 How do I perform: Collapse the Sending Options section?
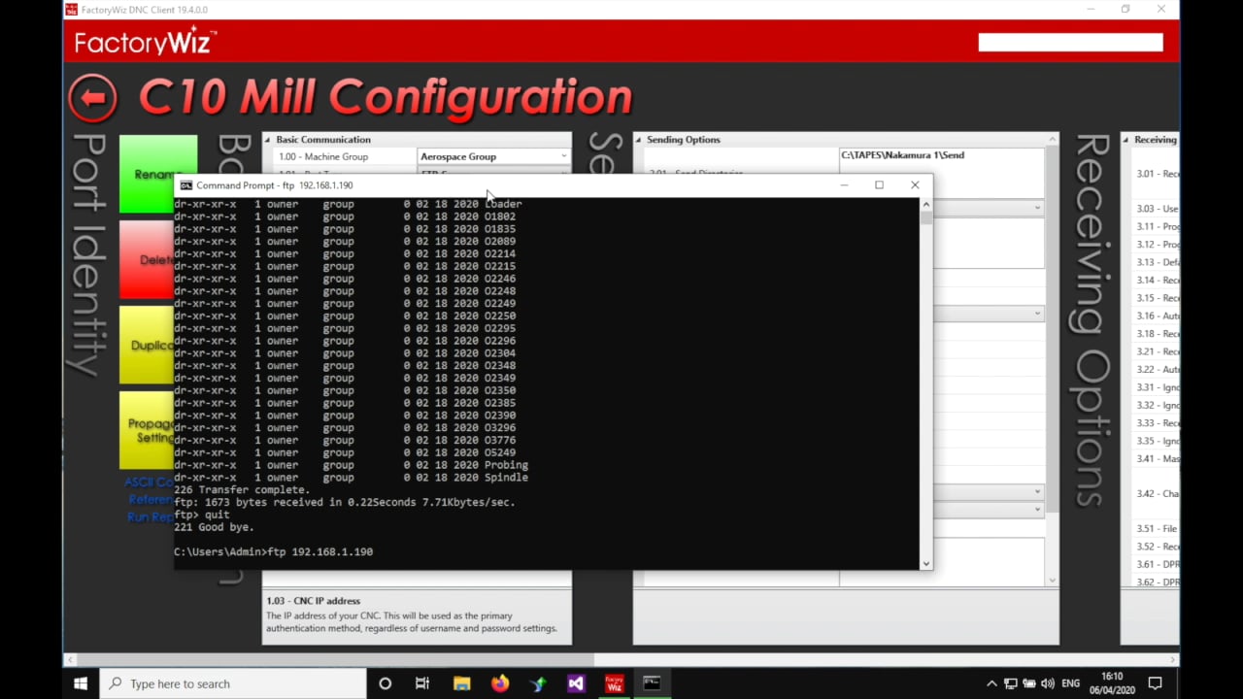click(x=639, y=140)
